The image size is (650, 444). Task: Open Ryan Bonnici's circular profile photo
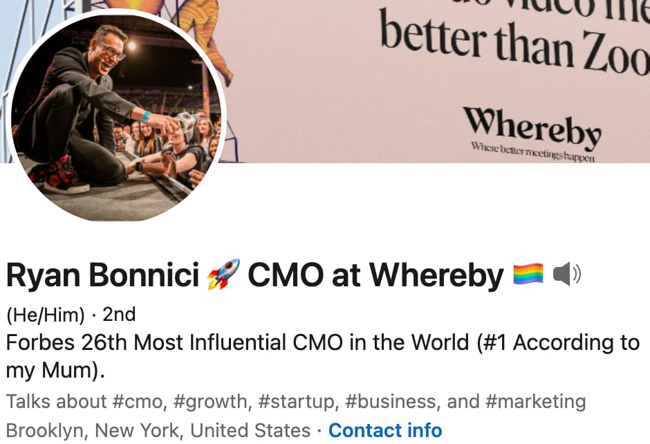[x=116, y=118]
